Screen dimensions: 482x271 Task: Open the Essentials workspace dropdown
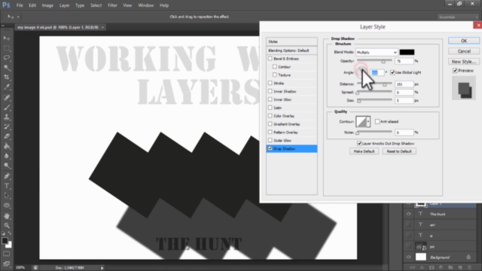click(x=458, y=17)
